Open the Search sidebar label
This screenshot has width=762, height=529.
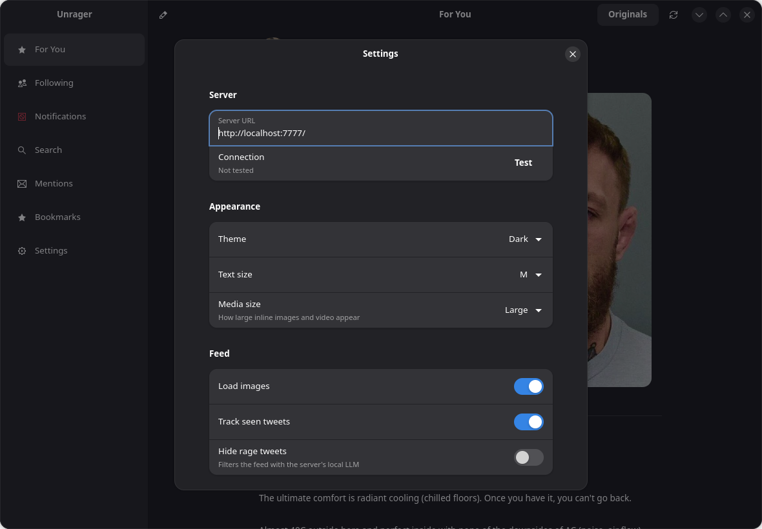48,150
